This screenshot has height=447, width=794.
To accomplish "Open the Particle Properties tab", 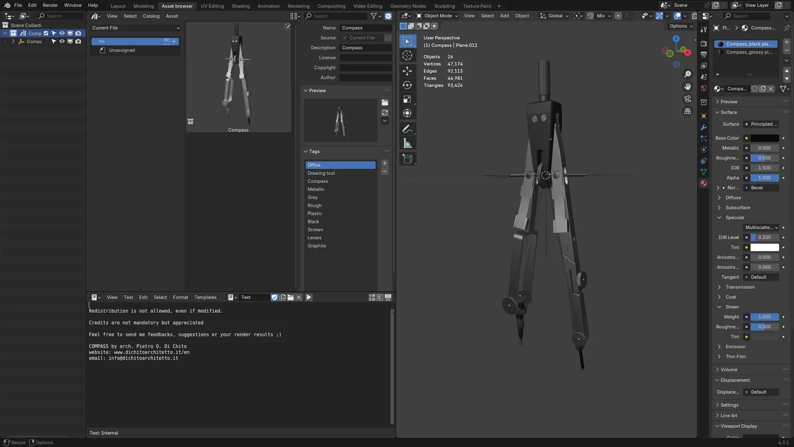I will [x=704, y=138].
